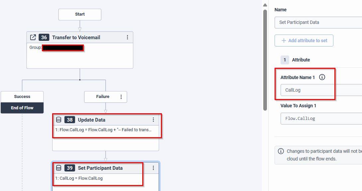The height and width of the screenshot is (191, 362).
Task: Click the Name field containing Set Participant Data
Action: [318, 23]
